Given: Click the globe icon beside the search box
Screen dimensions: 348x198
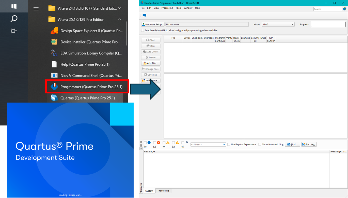Looking at the screenshot, I should click(345, 9).
